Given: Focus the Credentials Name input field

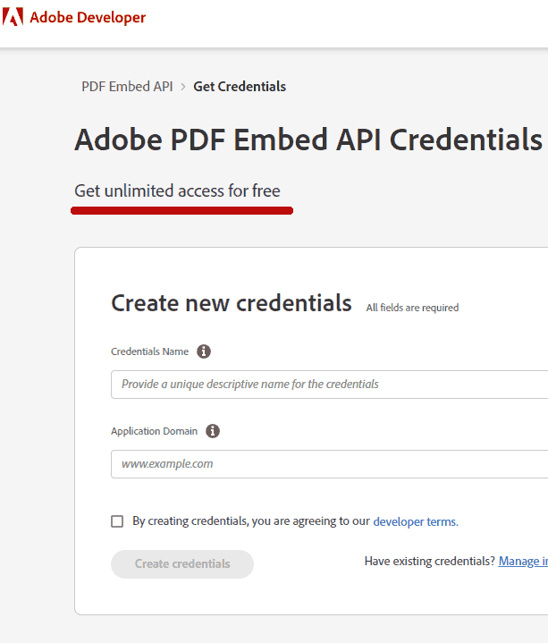Looking at the screenshot, I should click(330, 385).
